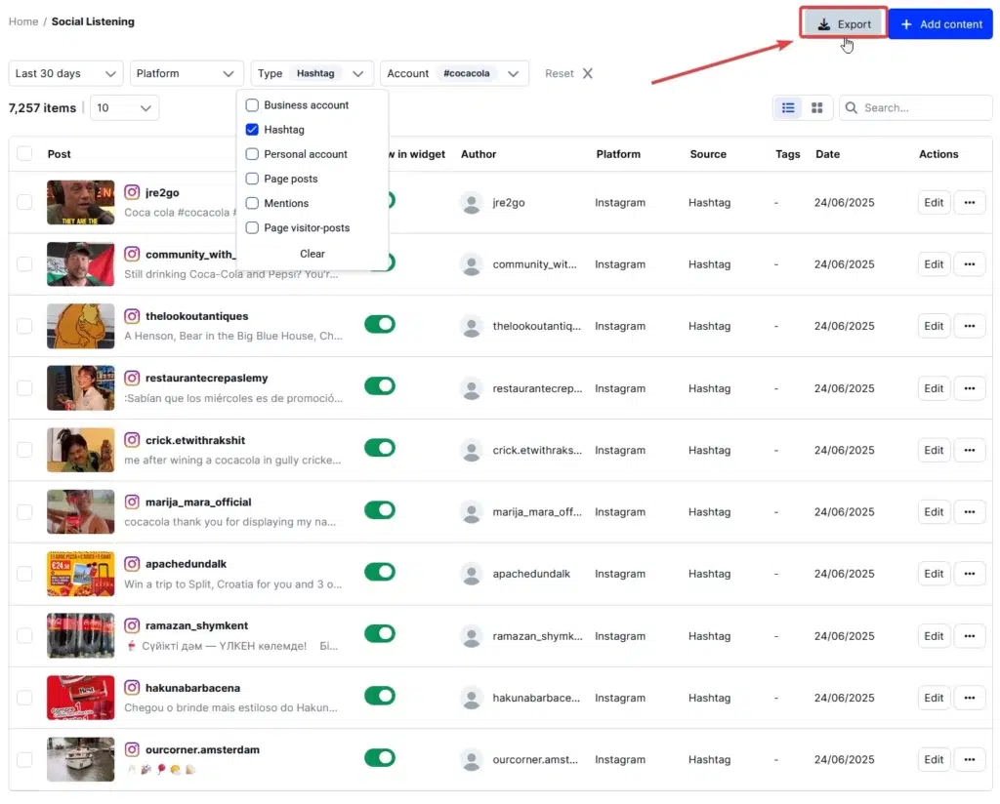
Task: Click the Platform column header
Action: tap(618, 153)
